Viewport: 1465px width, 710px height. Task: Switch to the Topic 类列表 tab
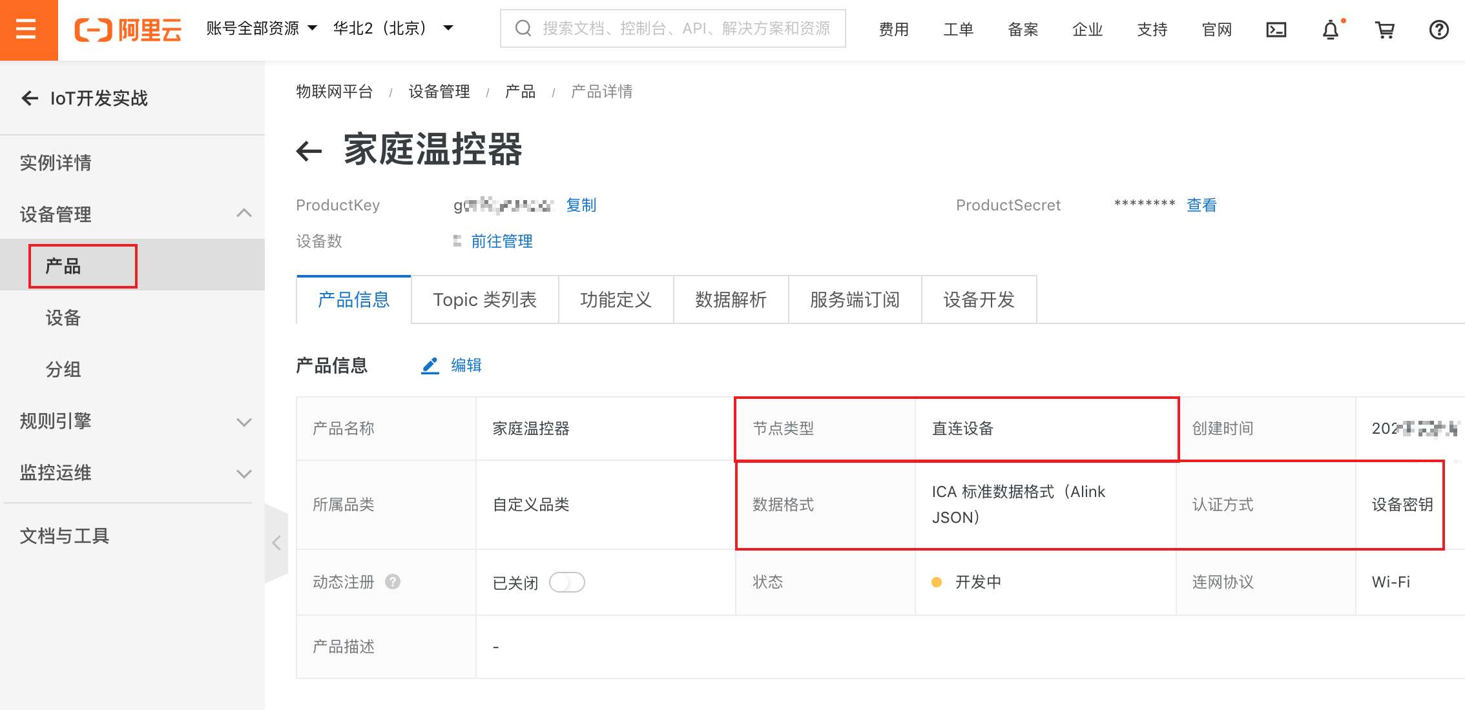point(484,300)
